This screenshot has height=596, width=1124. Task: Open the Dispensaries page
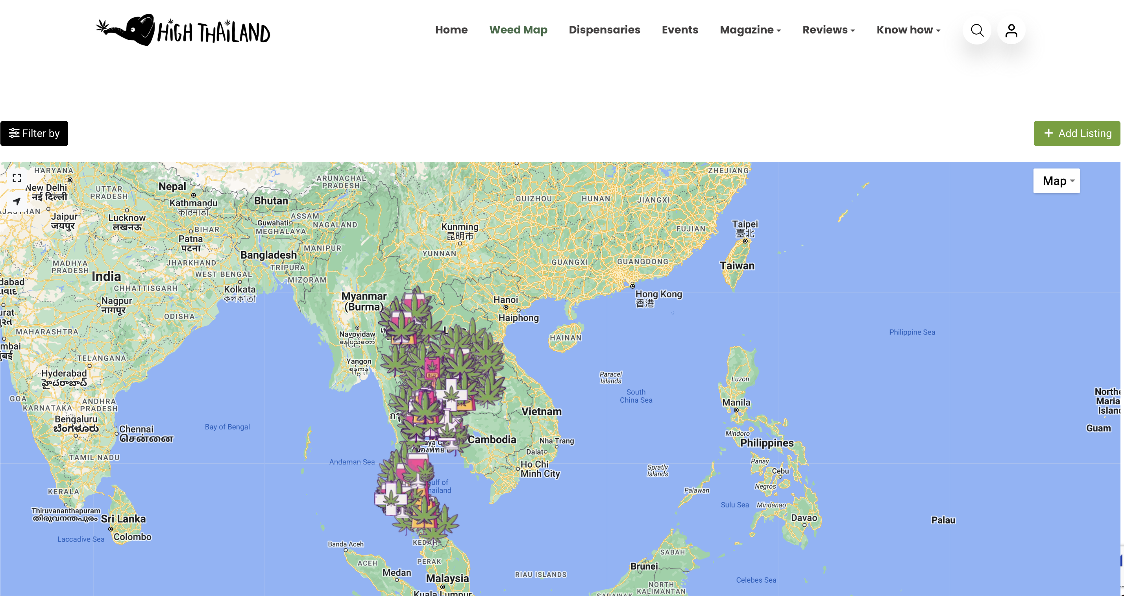(605, 30)
